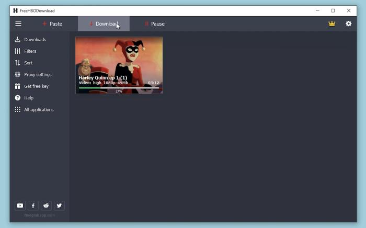The height and width of the screenshot is (228, 366).
Task: Click the FreeHBODownload app logo icon
Action: coord(15,11)
